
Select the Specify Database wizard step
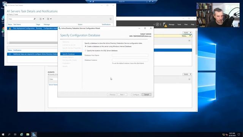click(71, 54)
